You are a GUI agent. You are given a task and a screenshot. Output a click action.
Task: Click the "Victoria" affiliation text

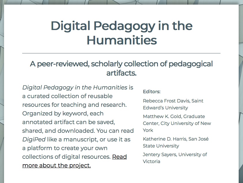(151, 161)
